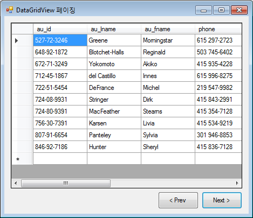This screenshot has height=218, width=253.
Task: Go to next page with Next button
Action: click(x=222, y=200)
